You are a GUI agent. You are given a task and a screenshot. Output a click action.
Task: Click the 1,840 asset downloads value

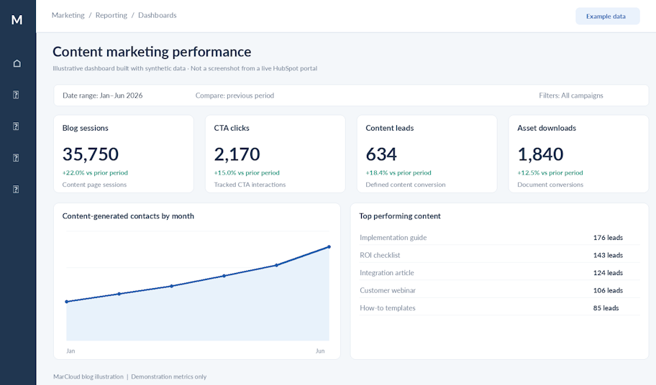click(x=540, y=154)
